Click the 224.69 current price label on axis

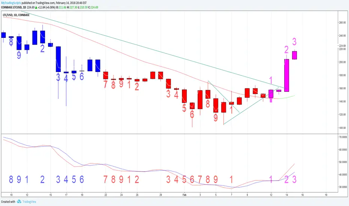(342, 46)
